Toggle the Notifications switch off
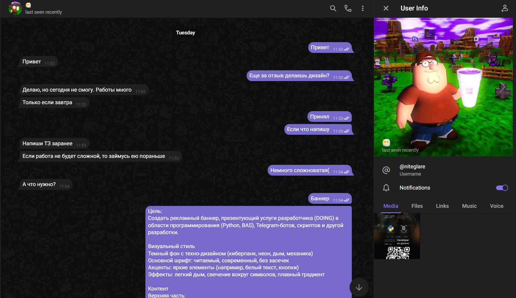Viewport: 516px width, 298px height. (x=502, y=188)
